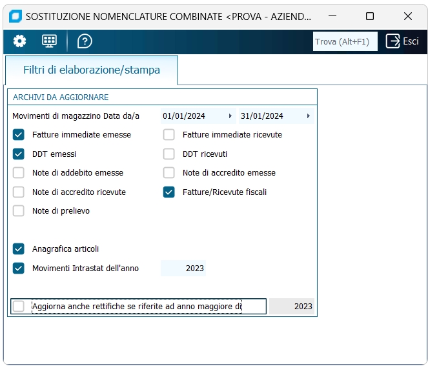428x366 pixels.
Task: Uncheck Anagrafica articoli
Action: click(x=18, y=249)
